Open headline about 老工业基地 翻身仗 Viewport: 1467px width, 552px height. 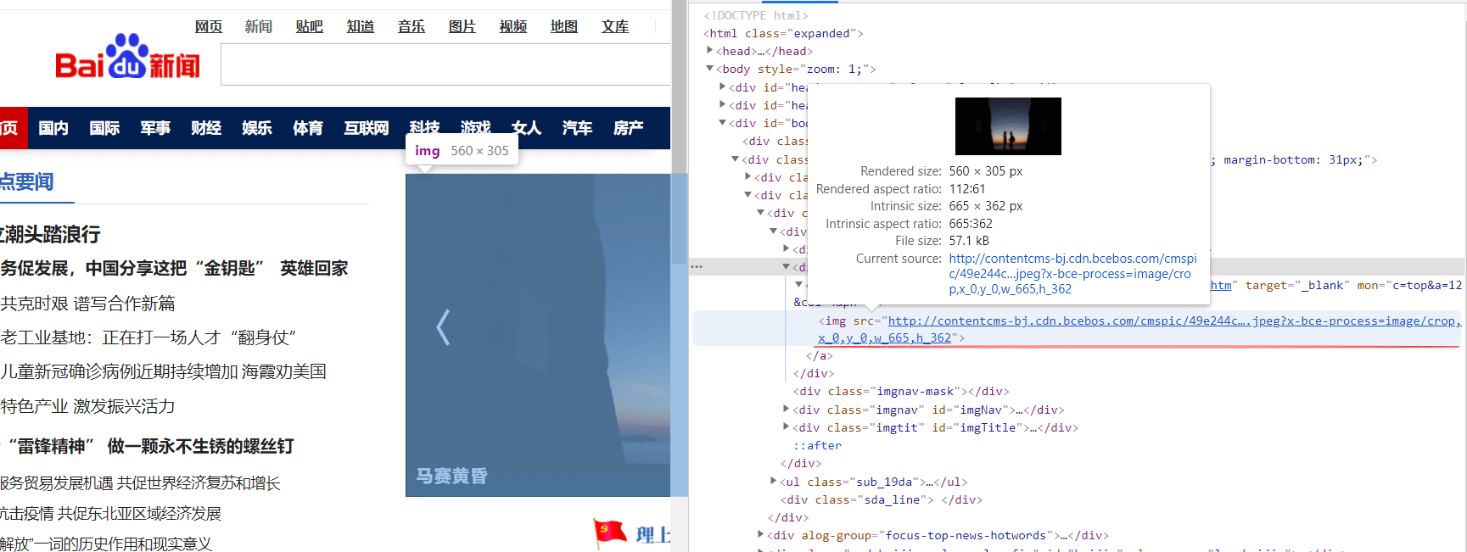148,337
